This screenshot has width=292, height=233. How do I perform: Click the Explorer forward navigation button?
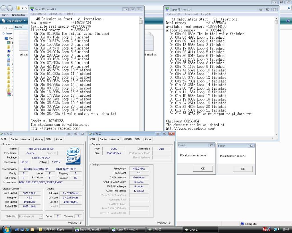pyautogui.click(x=10, y=8)
